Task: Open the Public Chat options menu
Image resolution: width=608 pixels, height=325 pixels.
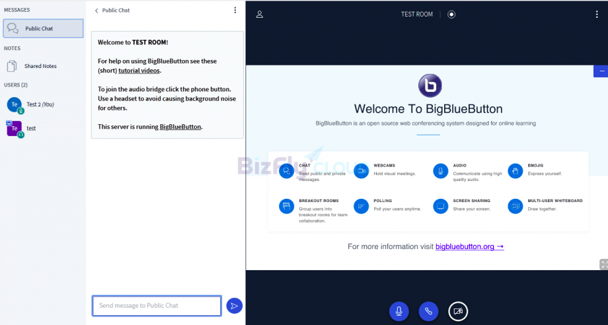Action: point(235,11)
